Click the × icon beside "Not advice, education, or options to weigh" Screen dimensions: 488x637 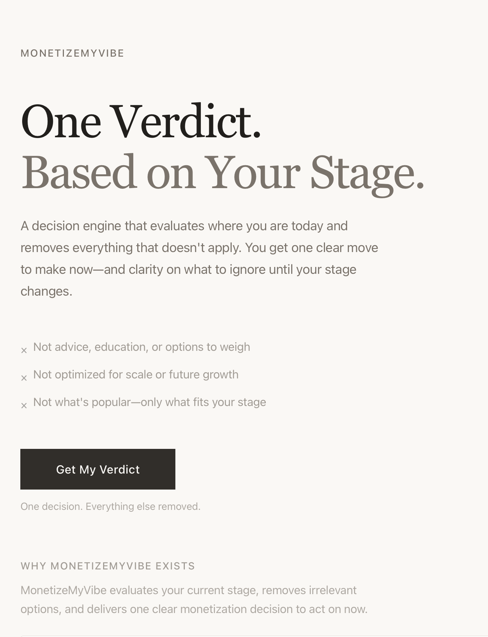pos(25,350)
